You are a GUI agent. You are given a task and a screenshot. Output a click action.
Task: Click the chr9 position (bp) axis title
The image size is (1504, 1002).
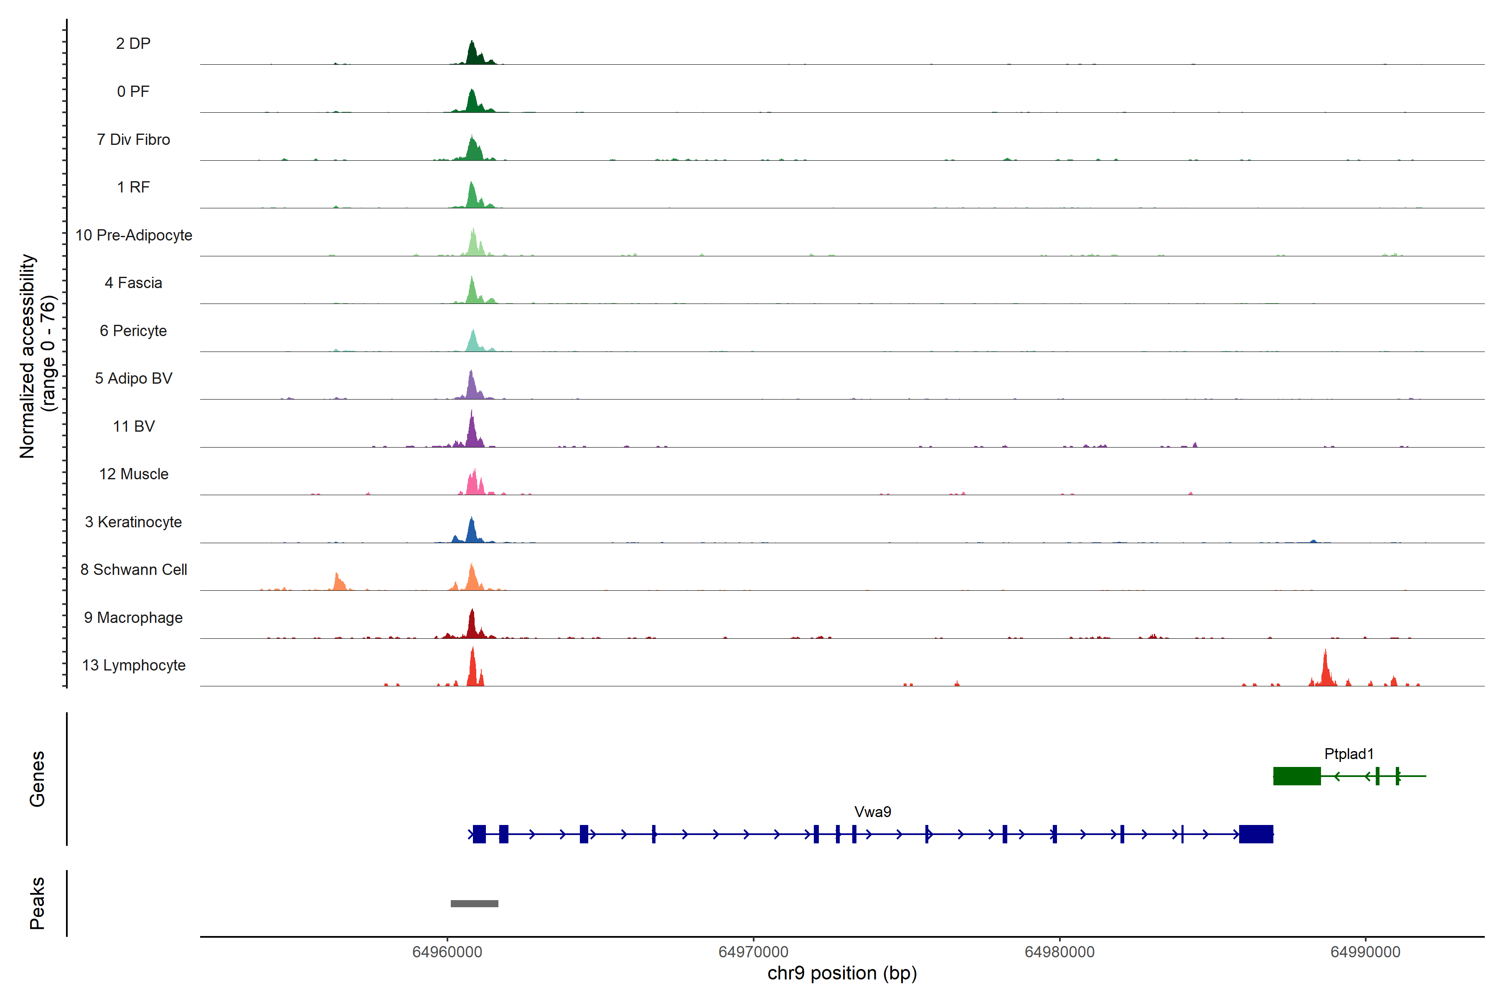(841, 973)
